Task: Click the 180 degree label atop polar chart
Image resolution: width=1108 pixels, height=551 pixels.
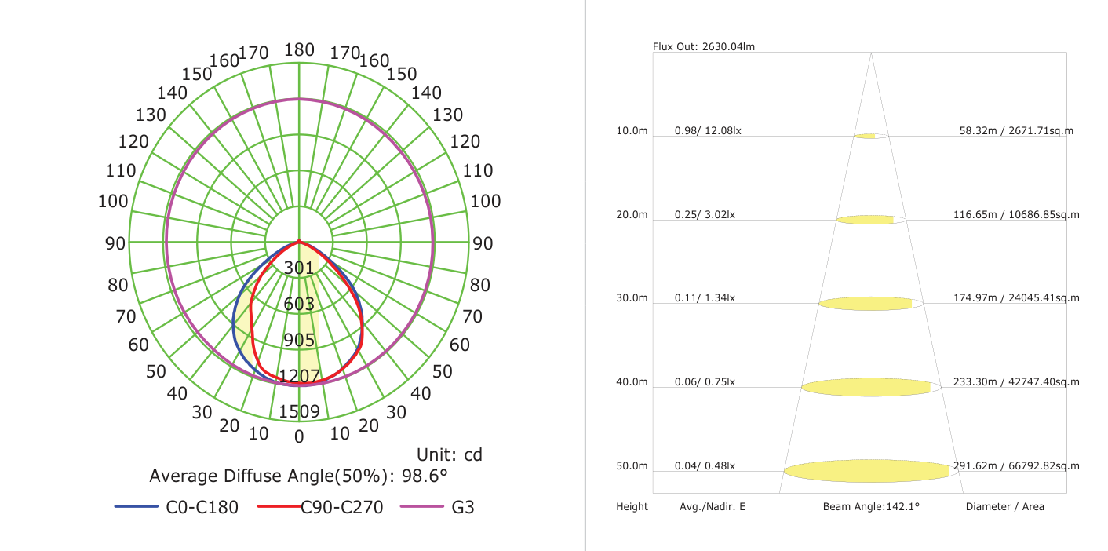Action: pos(299,51)
